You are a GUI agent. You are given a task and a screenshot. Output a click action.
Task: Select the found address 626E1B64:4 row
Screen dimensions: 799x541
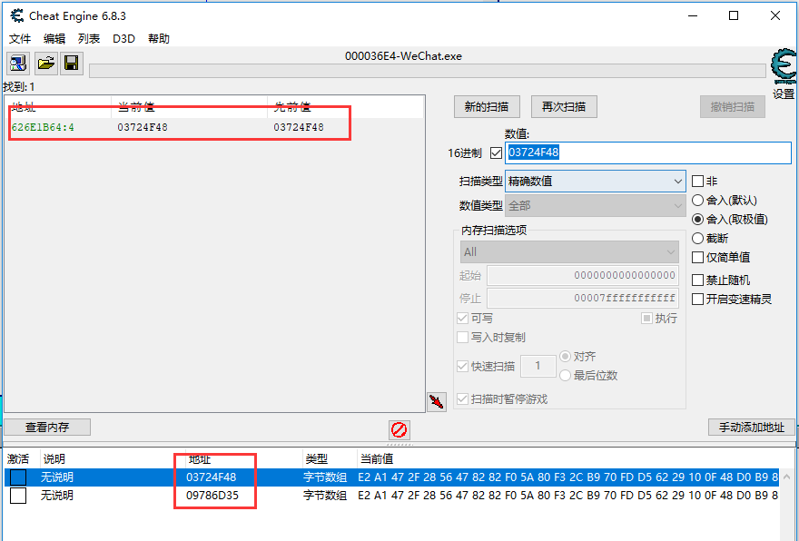click(215, 127)
